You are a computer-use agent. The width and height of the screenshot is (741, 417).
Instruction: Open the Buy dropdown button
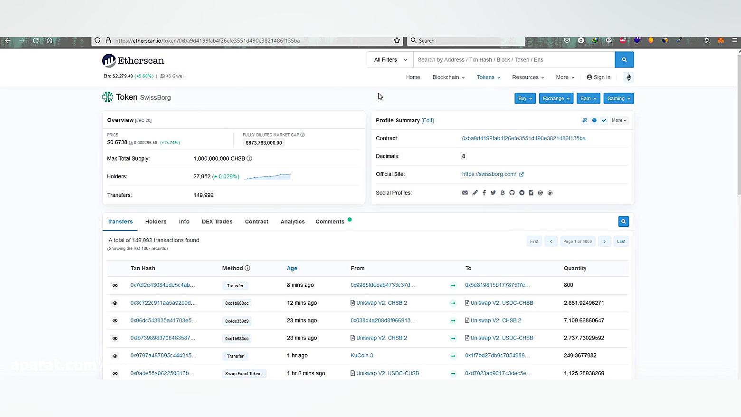(525, 98)
